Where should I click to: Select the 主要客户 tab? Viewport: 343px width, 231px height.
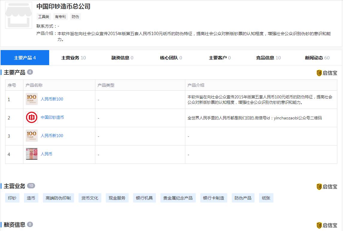(220, 58)
